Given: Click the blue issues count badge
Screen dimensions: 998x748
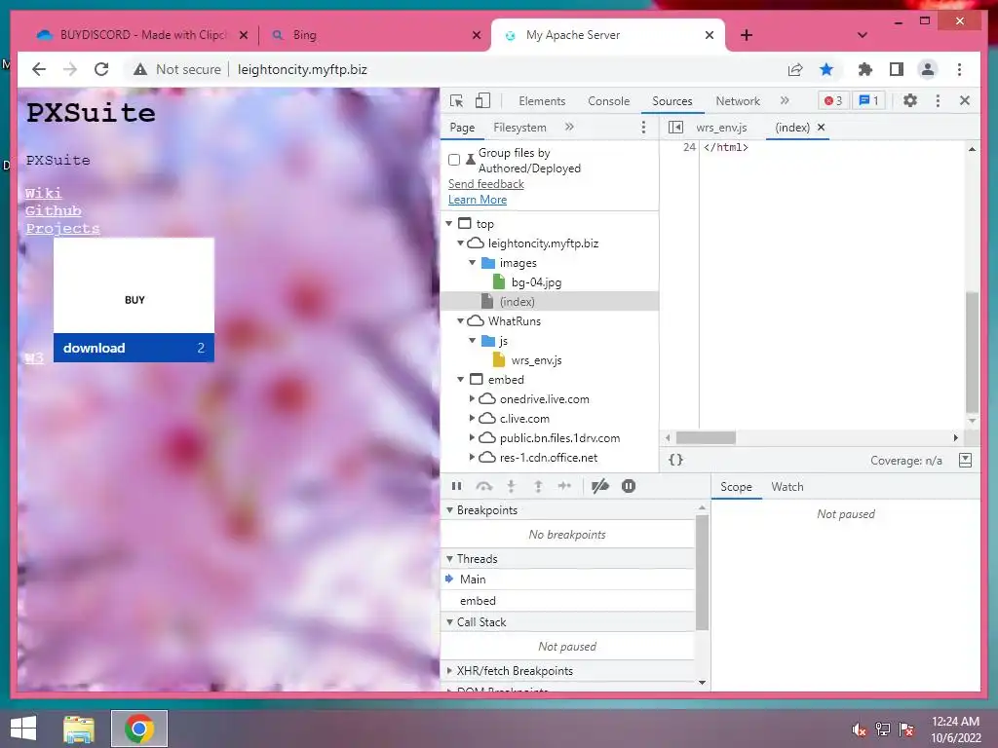Looking at the screenshot, I should (x=868, y=100).
